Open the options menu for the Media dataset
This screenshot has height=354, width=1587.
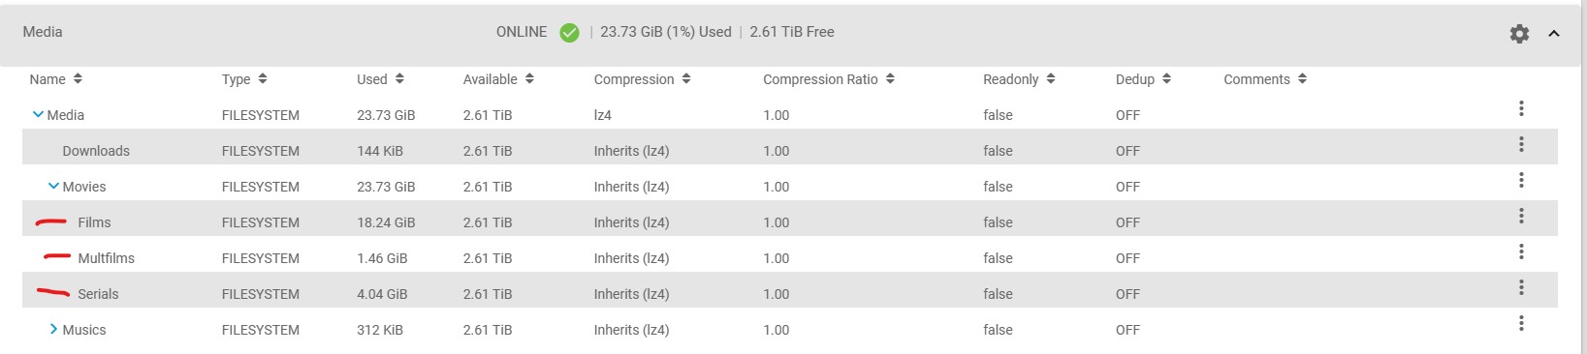(x=1521, y=108)
